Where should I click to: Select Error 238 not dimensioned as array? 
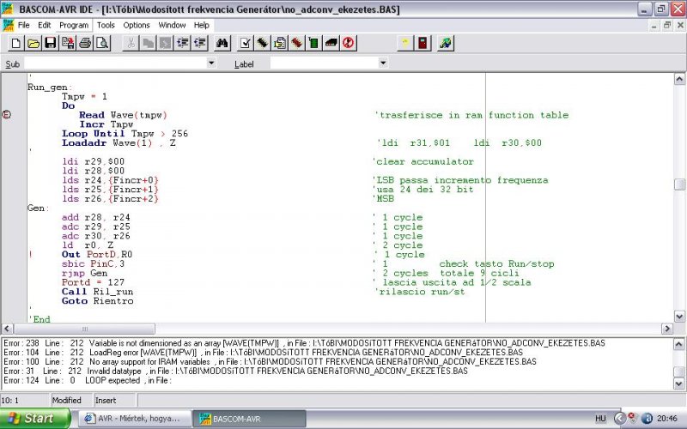coord(304,342)
